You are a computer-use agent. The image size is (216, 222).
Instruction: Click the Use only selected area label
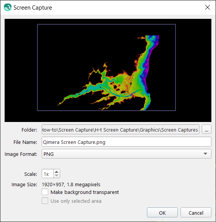point(76,201)
